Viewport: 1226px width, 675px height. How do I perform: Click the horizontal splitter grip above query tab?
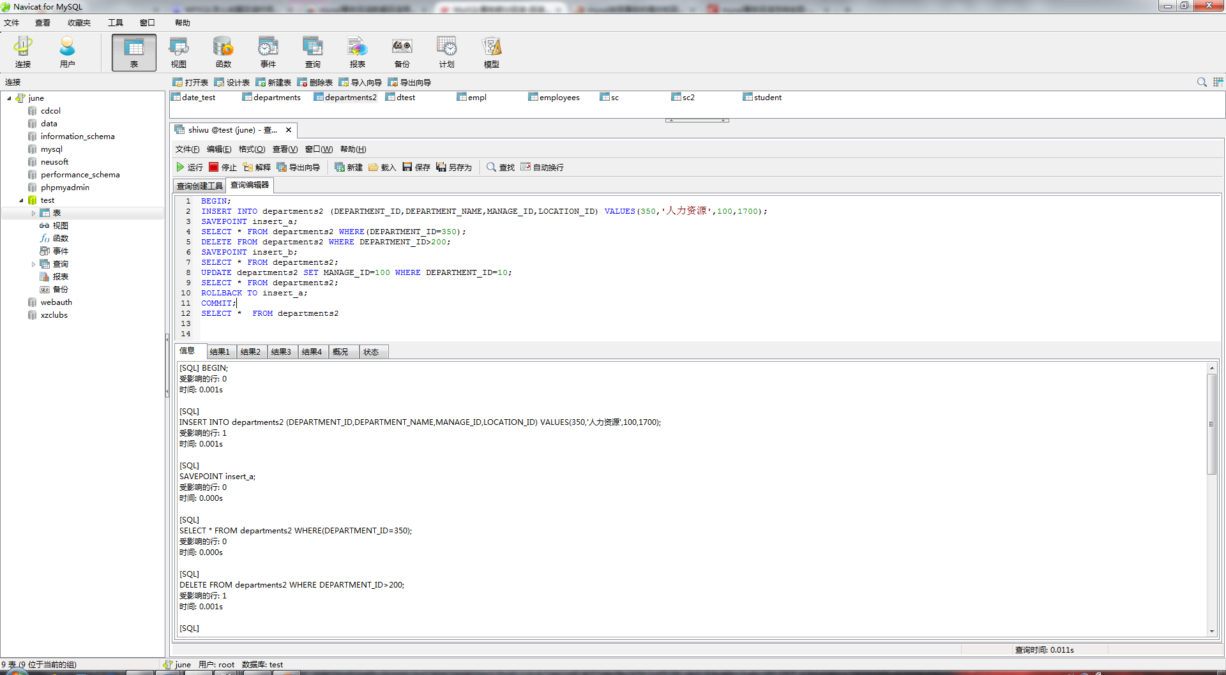pyautogui.click(x=697, y=120)
